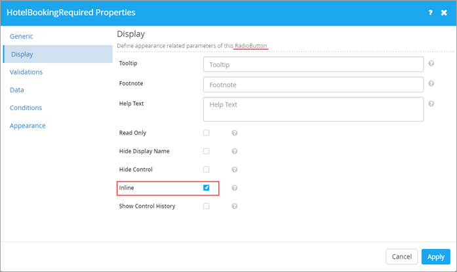Click the help icon next to Inline
Image resolution: width=457 pixels, height=272 pixels.
pyautogui.click(x=234, y=188)
